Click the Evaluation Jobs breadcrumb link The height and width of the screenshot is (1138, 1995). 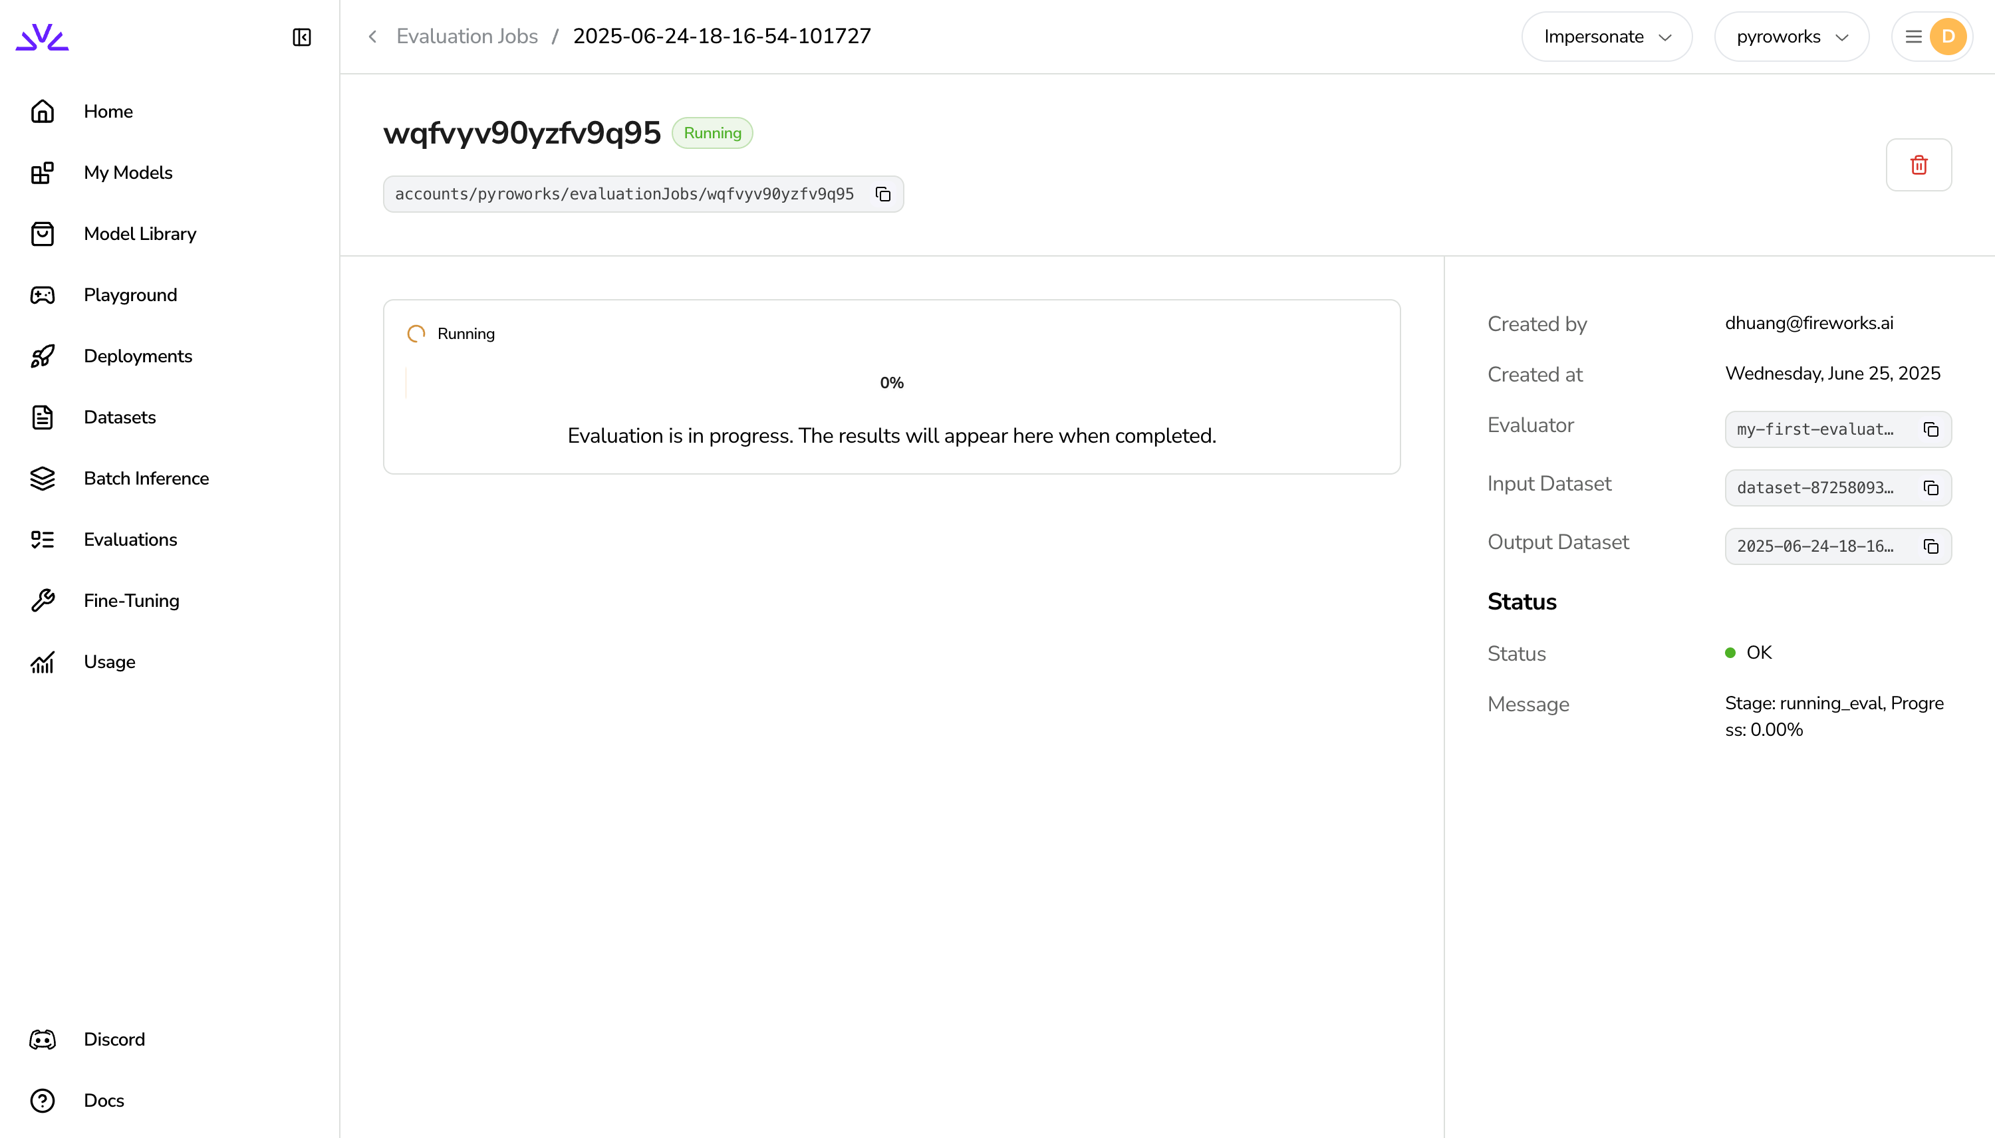pos(467,37)
